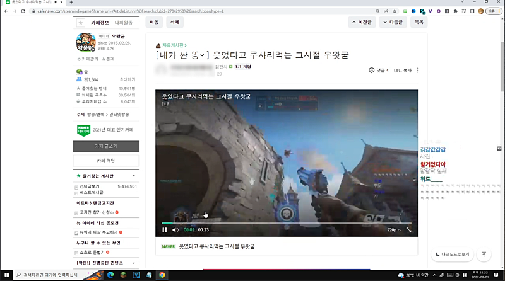Open the Chrome extensions puzzle icon

(x=455, y=11)
